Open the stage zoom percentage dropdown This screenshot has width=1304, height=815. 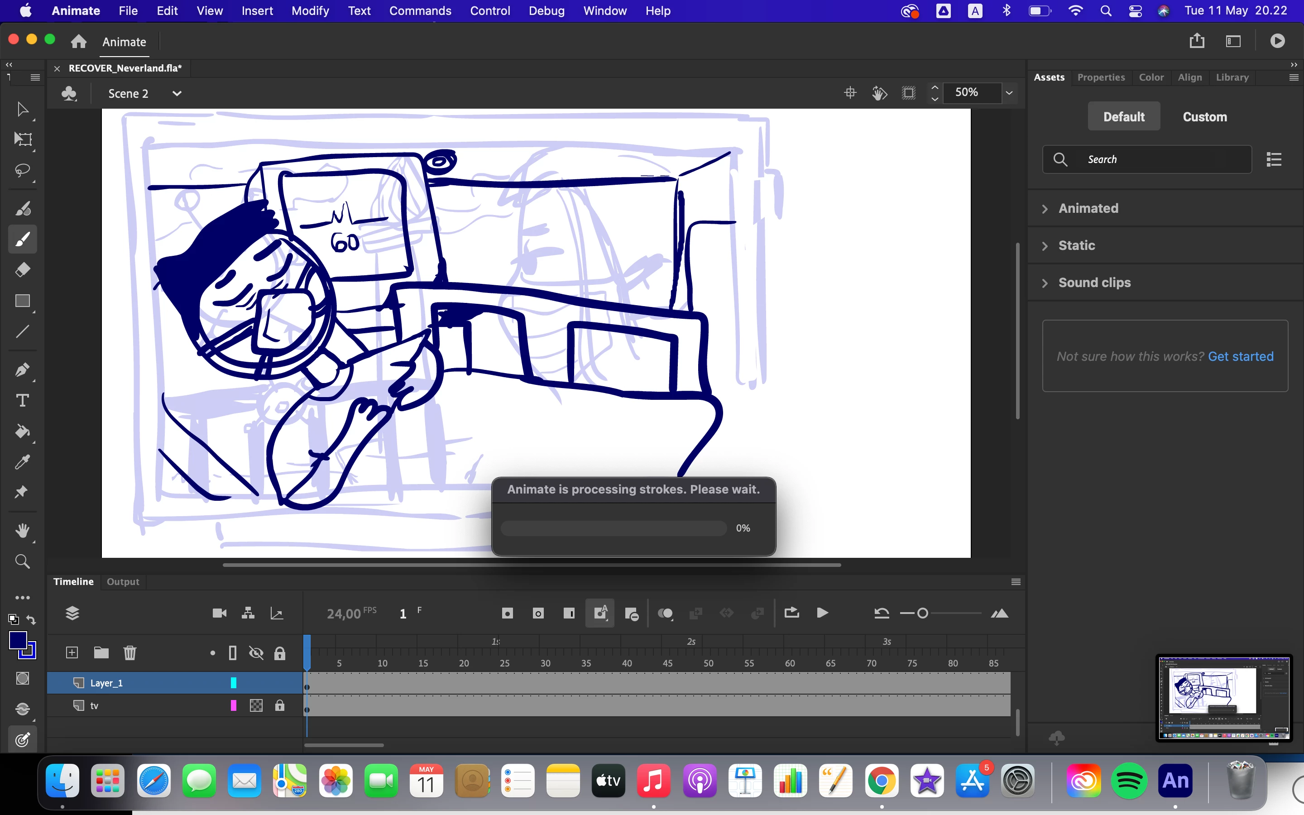1009,93
